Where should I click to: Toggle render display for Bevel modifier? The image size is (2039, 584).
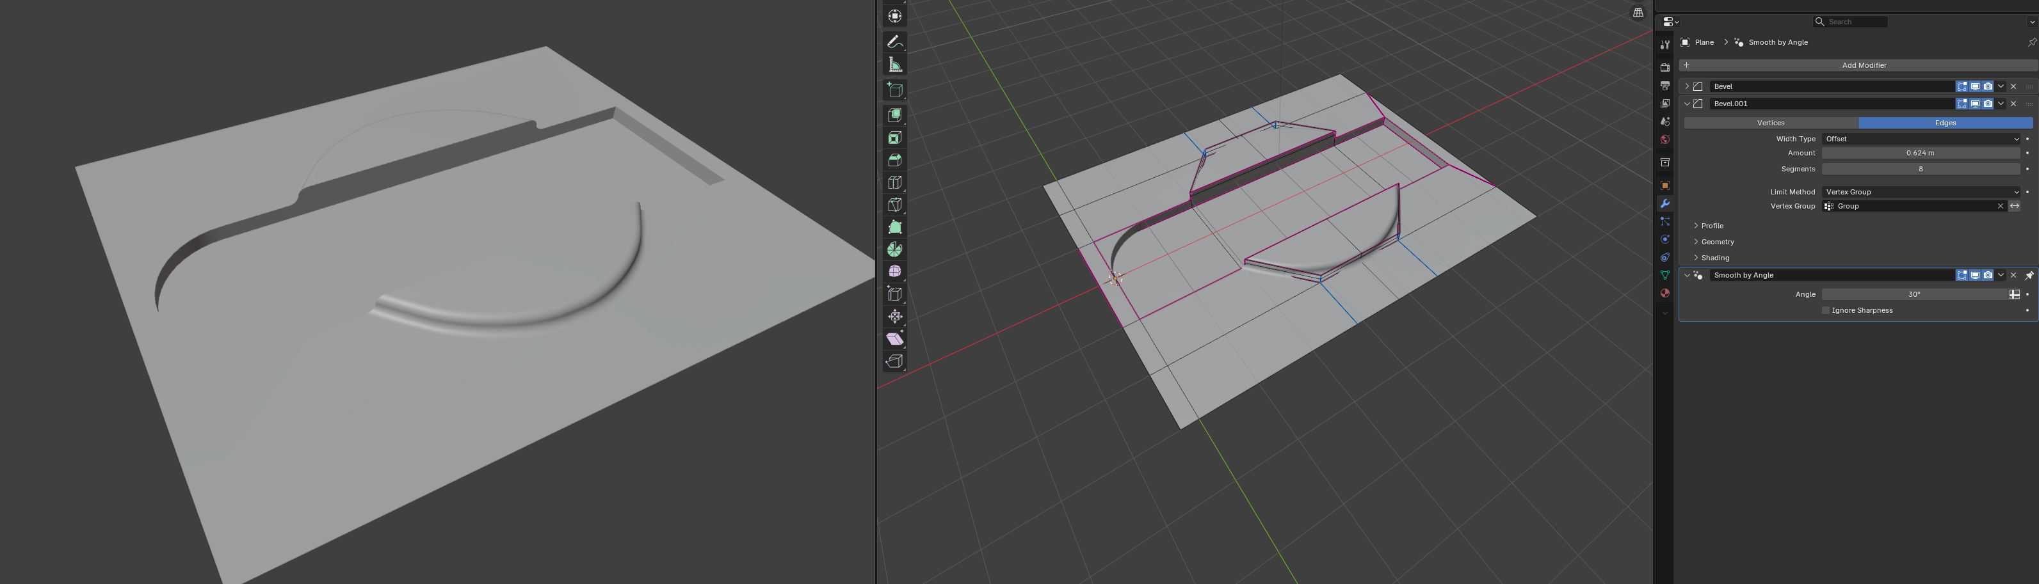pos(1988,86)
